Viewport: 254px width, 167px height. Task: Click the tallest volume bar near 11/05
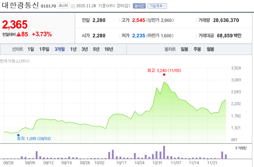pos(164,152)
